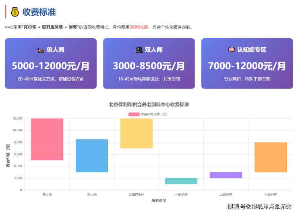Viewport: 298px width, 213px height.
Task: Click y-axis tick 8,000
Action: [18, 142]
